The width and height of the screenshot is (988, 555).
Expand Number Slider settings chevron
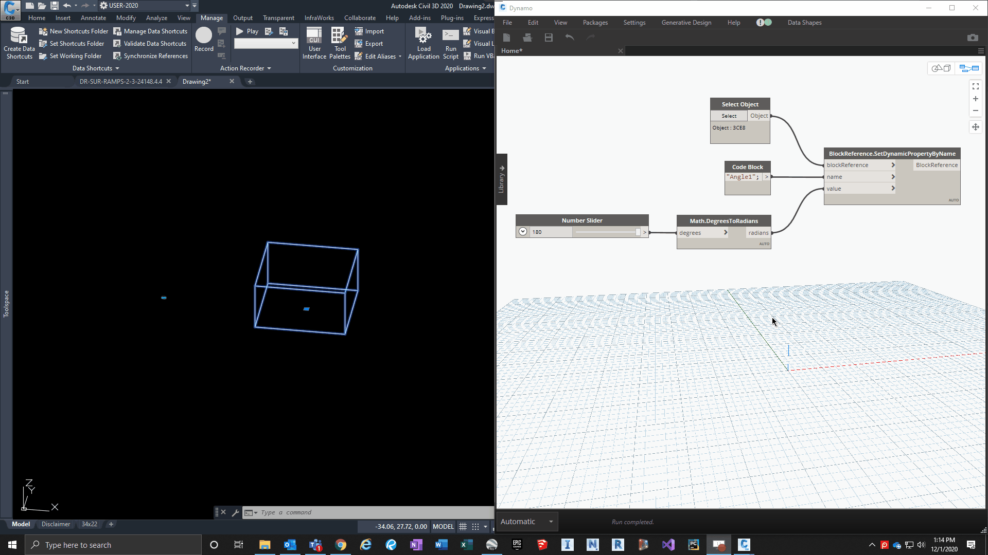coord(523,232)
